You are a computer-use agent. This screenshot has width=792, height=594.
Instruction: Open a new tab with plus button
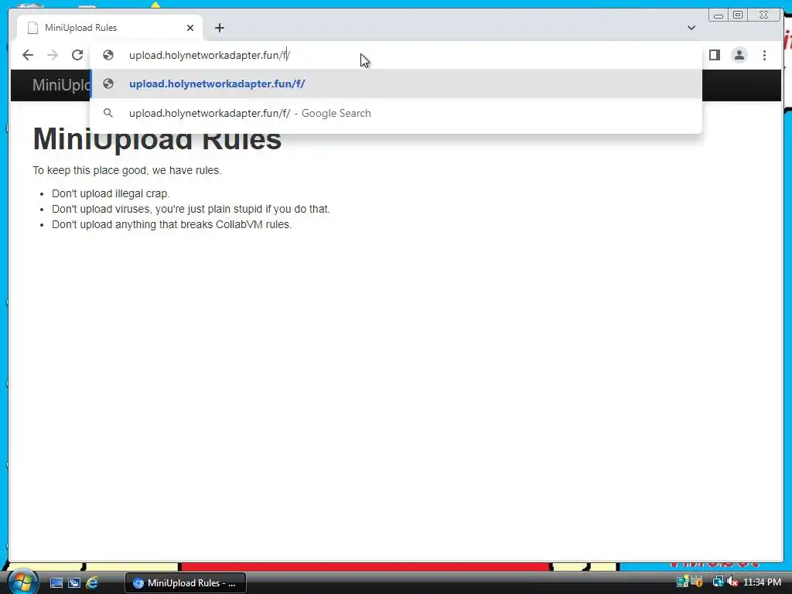219,28
